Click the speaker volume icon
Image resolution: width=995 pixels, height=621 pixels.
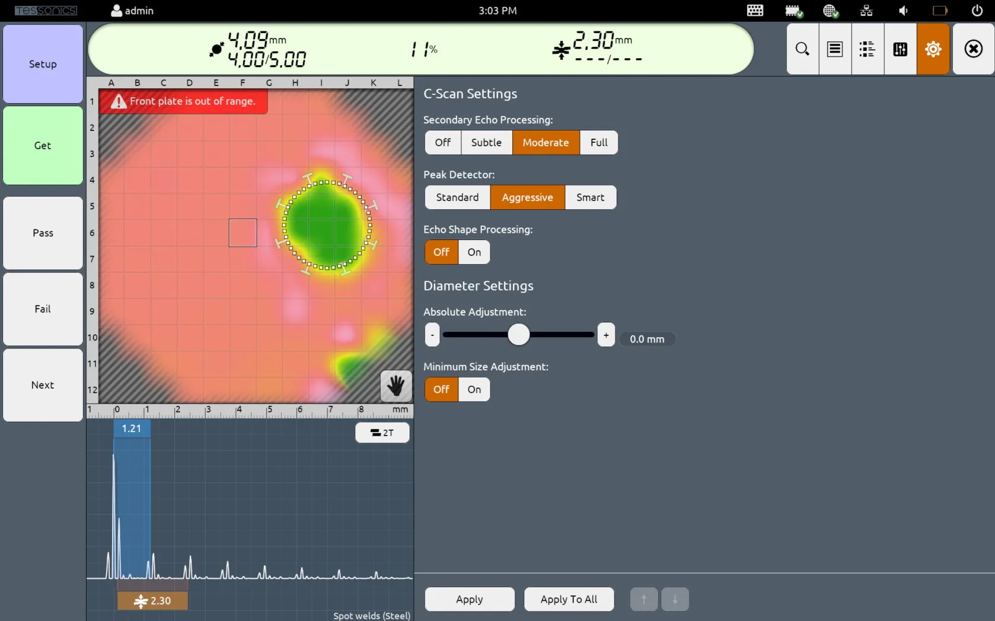click(902, 10)
